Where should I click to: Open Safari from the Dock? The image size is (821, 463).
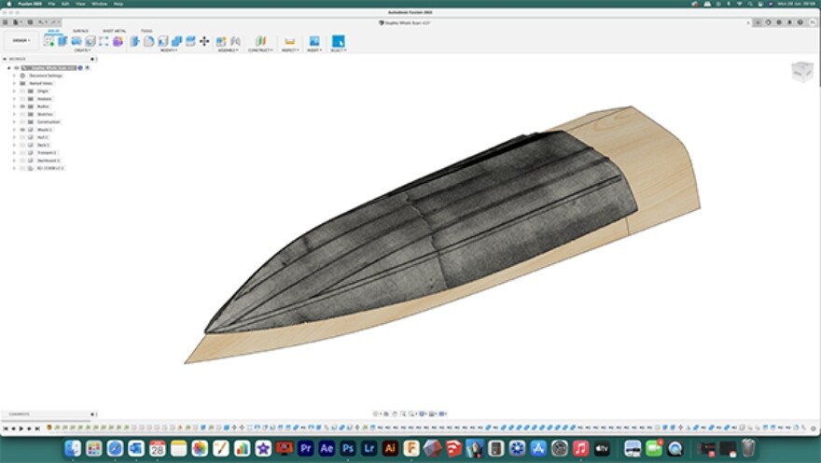tap(115, 448)
